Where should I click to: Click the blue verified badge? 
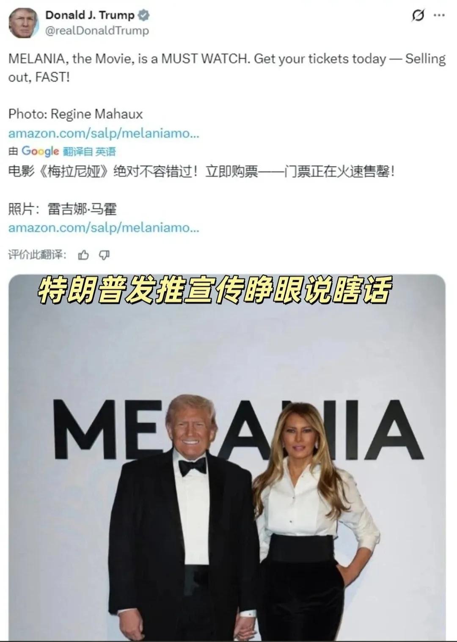pos(144,16)
